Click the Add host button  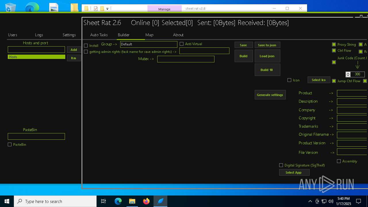coord(74,50)
